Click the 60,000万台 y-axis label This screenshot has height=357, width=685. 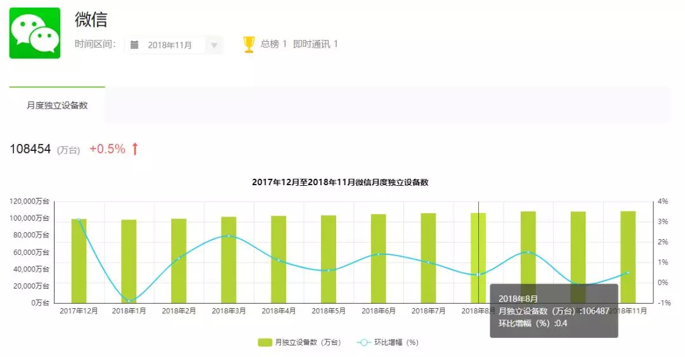pos(32,252)
